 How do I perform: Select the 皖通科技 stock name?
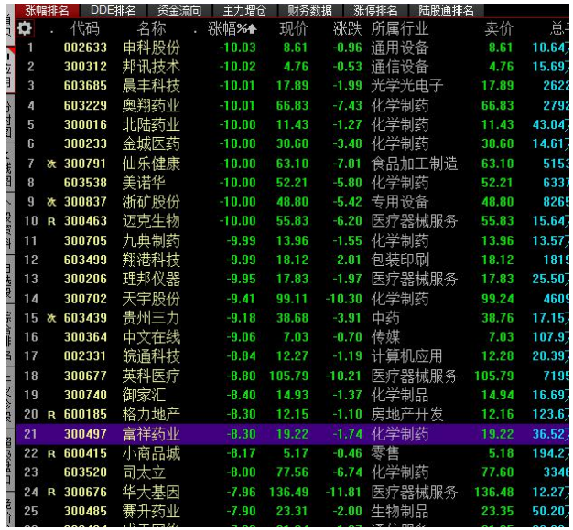pyautogui.click(x=151, y=356)
